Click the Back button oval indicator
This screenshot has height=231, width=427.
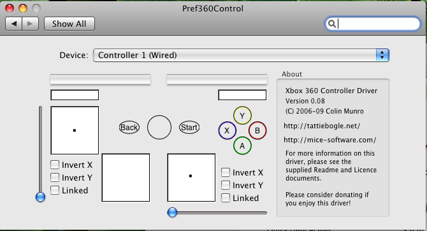(129, 128)
